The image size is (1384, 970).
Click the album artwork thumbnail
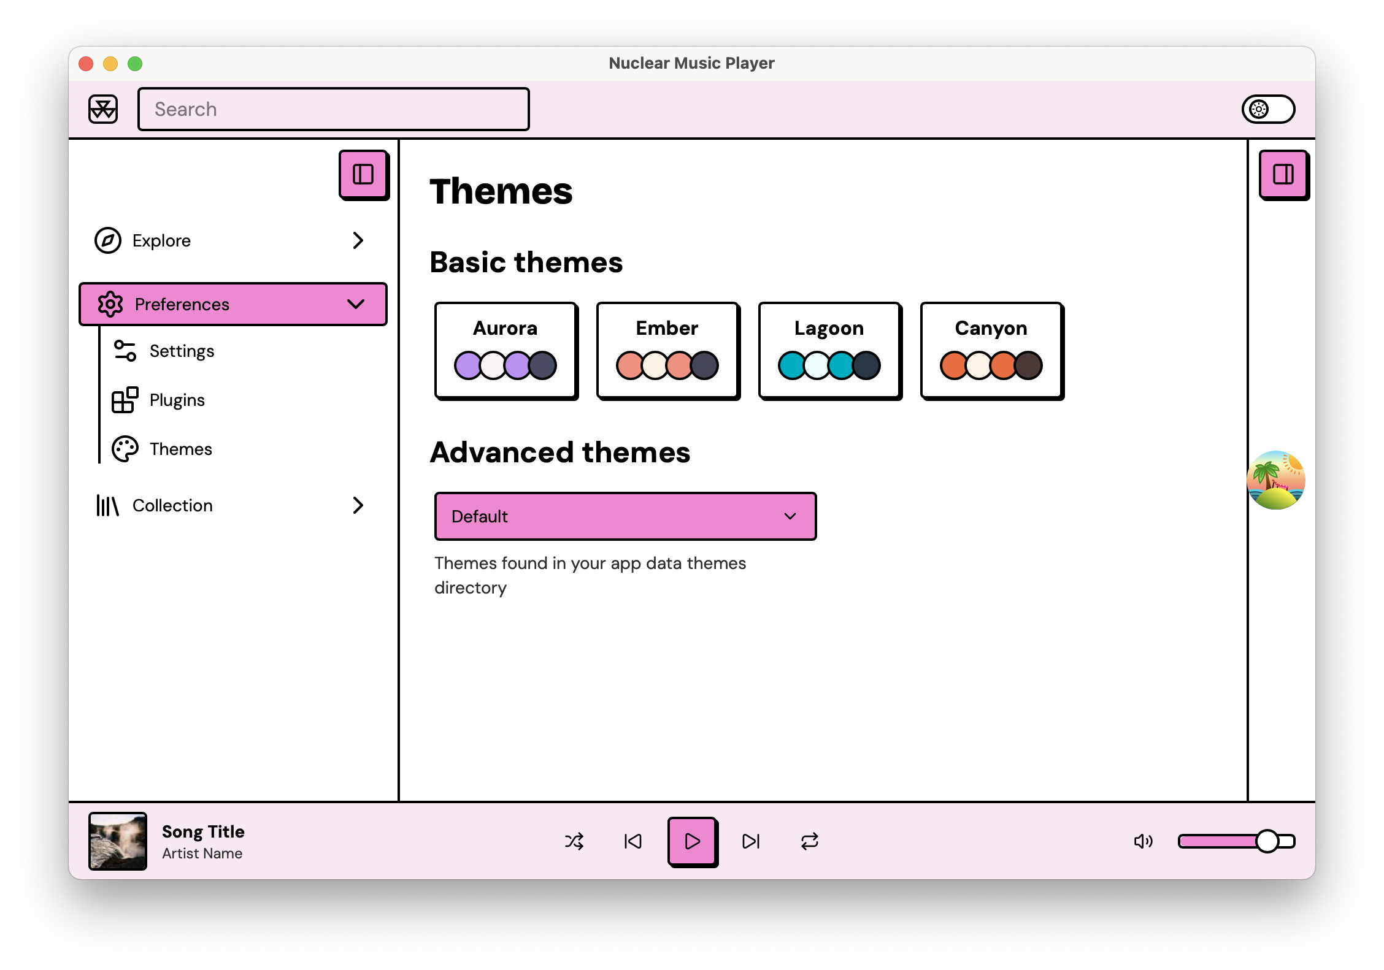point(118,841)
